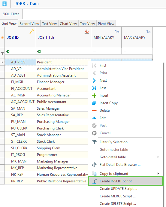166x207 pixels.
Task: Select Filter By Selection menu entry
Action: [x=125, y=142]
